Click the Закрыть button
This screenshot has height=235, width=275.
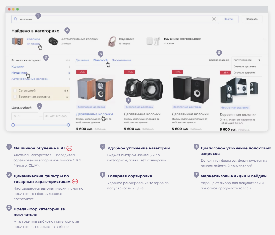coord(252,19)
